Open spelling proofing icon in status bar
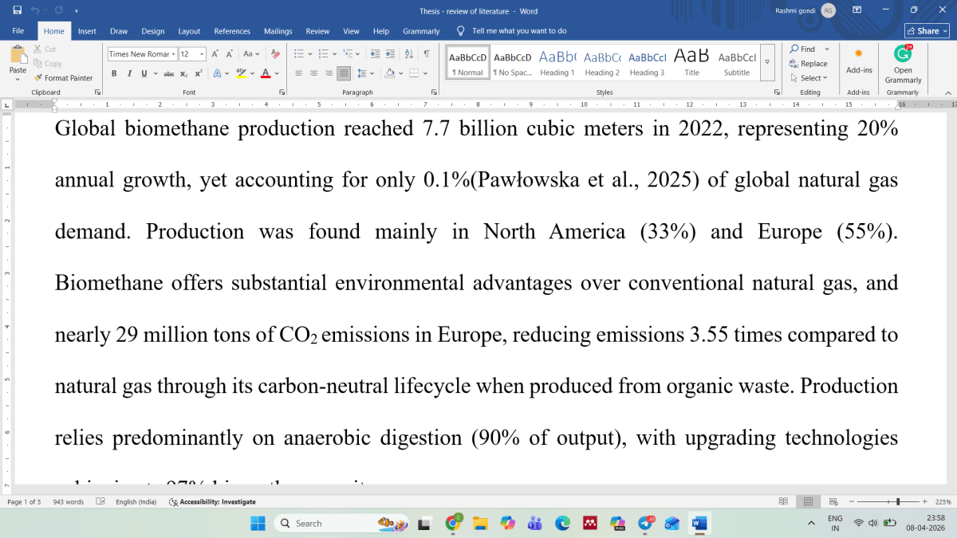The width and height of the screenshot is (957, 538). point(100,502)
